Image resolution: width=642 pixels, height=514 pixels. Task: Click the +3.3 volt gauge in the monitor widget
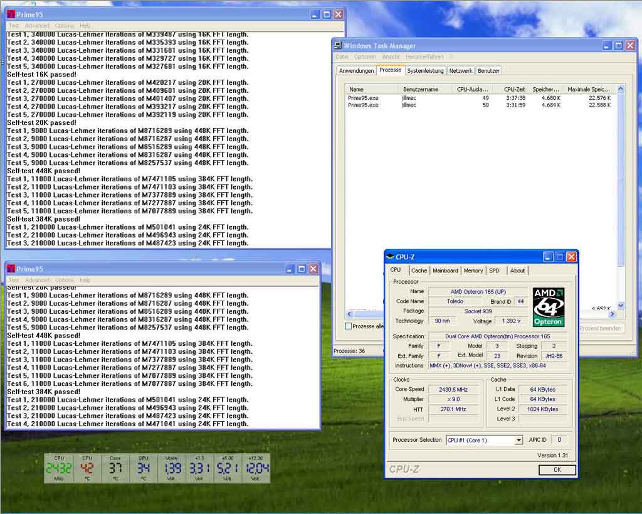199,468
